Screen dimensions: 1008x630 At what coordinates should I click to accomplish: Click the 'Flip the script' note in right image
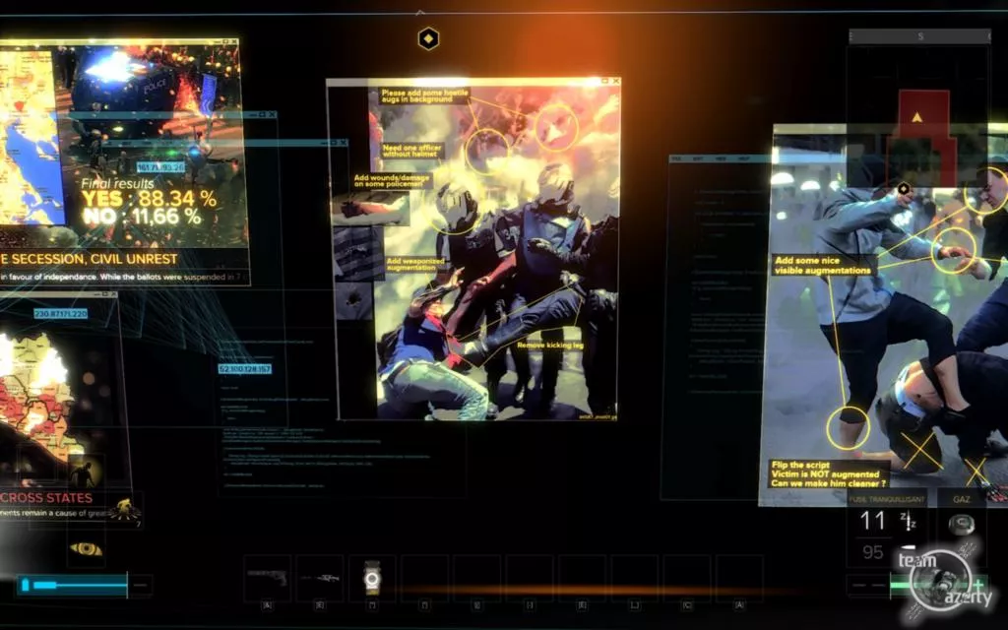coord(828,473)
